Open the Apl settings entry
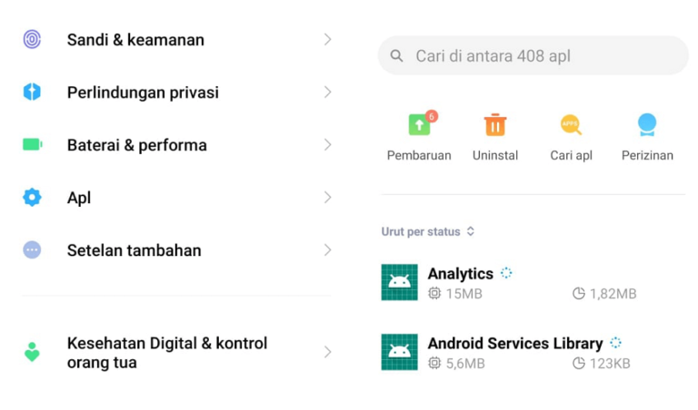This screenshot has height=410, width=698. pos(176,197)
